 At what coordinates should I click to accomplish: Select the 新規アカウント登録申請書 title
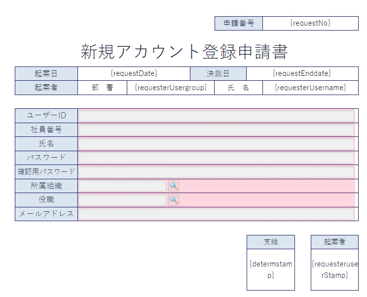coord(184,52)
